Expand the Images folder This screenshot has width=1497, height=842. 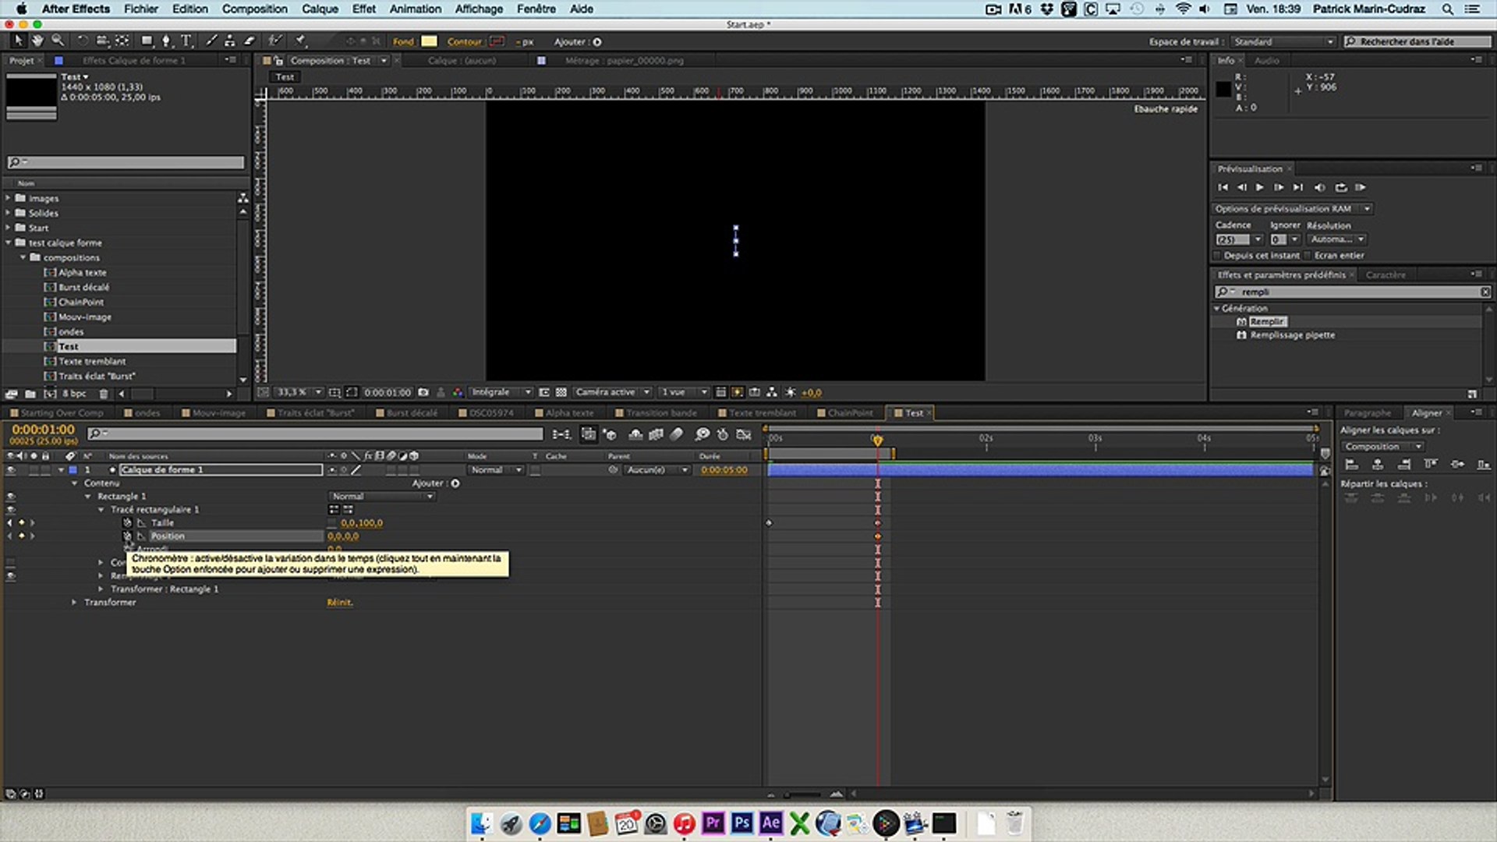pyautogui.click(x=9, y=199)
